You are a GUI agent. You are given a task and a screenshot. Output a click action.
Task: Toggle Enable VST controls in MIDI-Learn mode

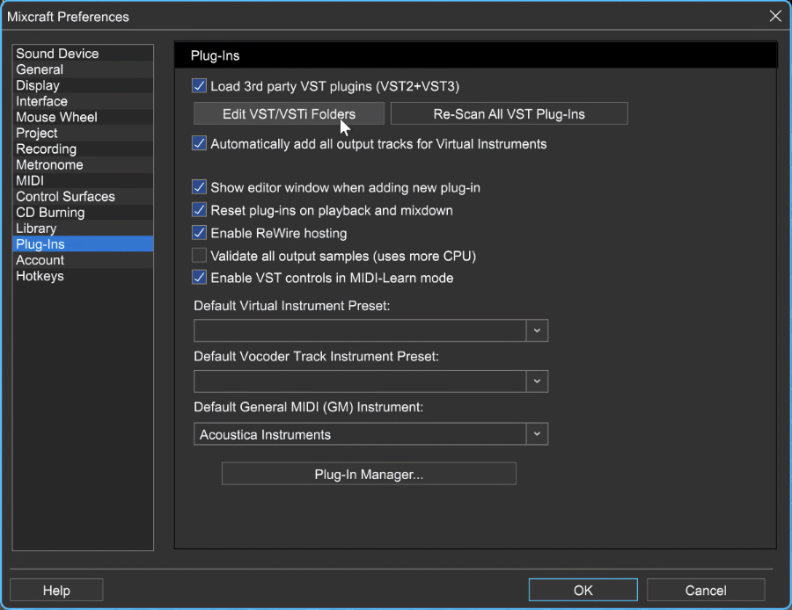pos(199,278)
